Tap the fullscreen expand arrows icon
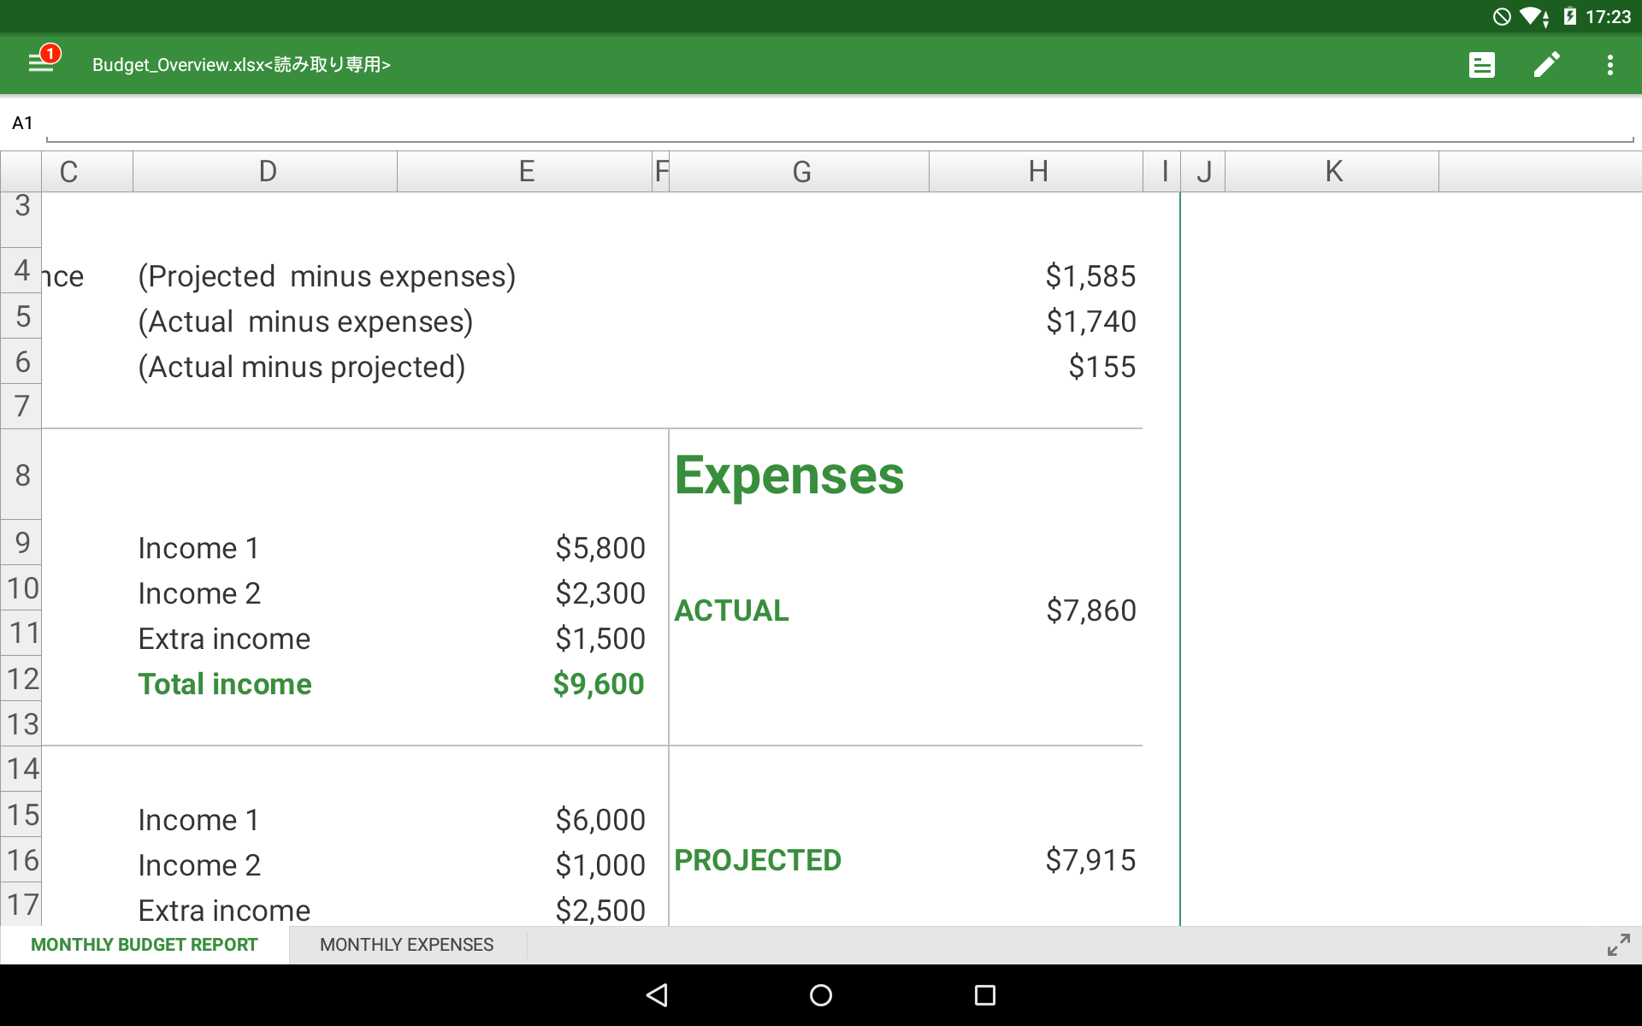 [x=1618, y=945]
